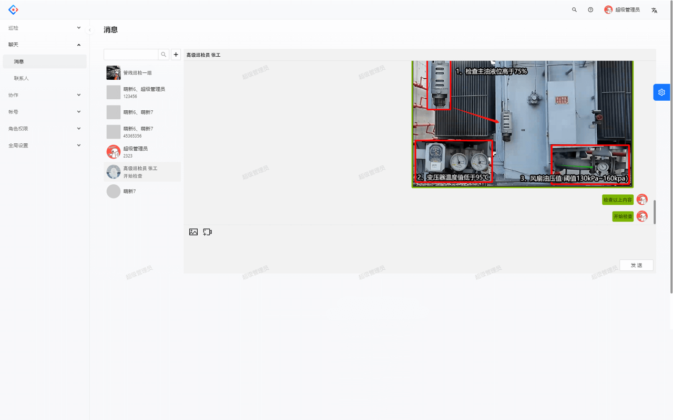Click the 发送 button
This screenshot has height=420, width=673.
tap(636, 265)
